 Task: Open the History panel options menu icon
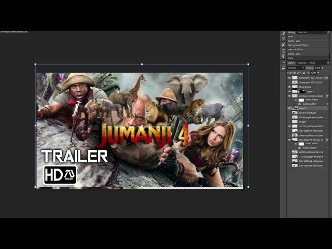point(328,32)
